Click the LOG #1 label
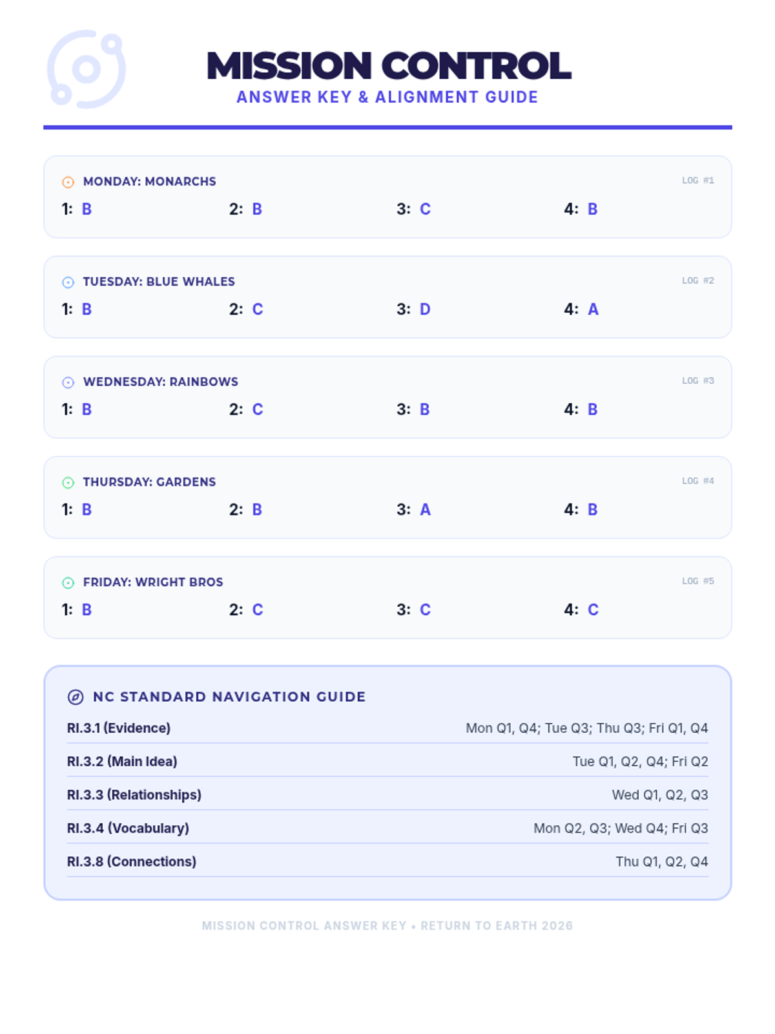Screen dimensions: 775x1034 pyautogui.click(x=697, y=180)
